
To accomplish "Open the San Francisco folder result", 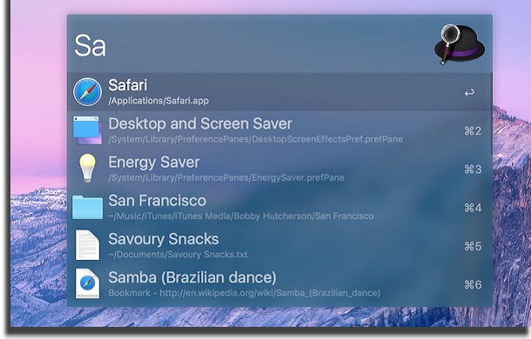I will coord(279,208).
